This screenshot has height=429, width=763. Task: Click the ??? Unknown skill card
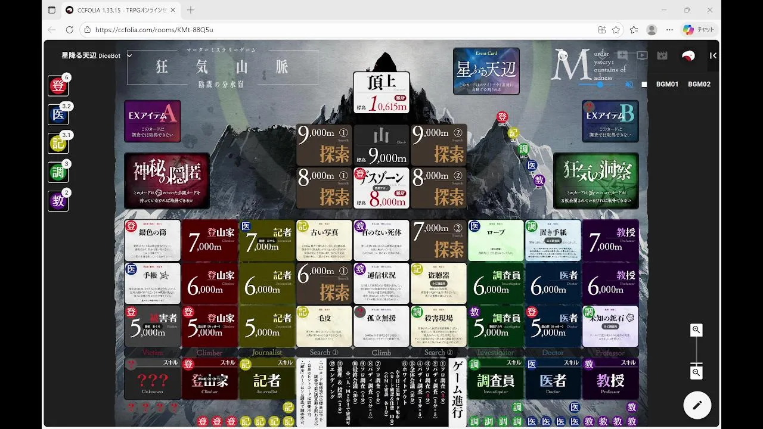tap(153, 378)
